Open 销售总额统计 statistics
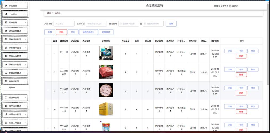The width and height of the screenshot is (270, 133). (88, 32)
